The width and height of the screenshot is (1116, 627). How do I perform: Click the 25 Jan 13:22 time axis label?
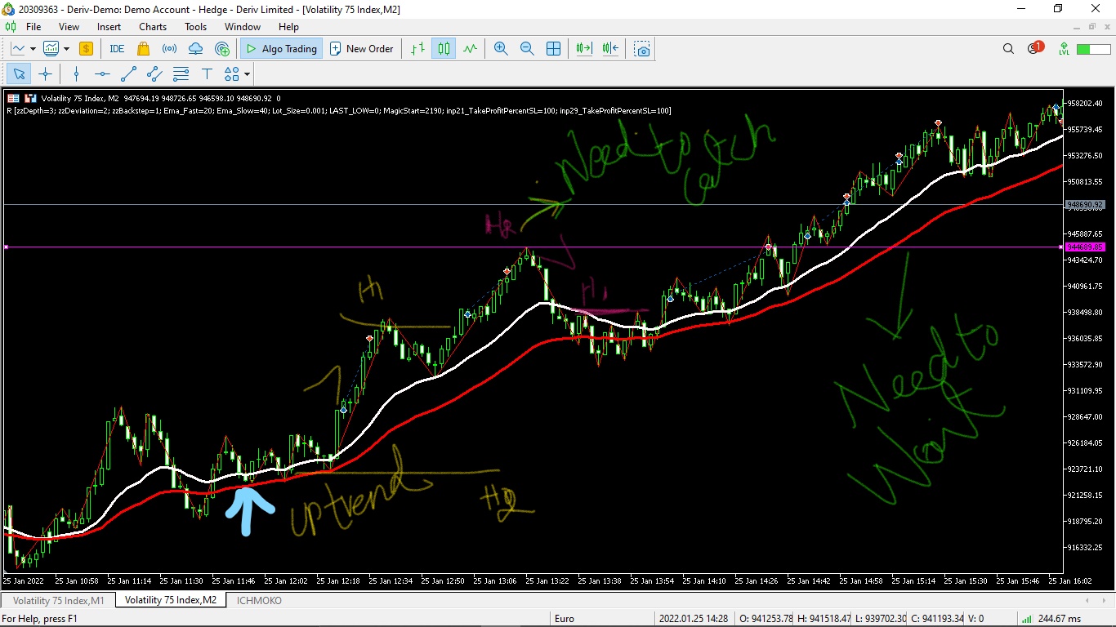pyautogui.click(x=547, y=581)
